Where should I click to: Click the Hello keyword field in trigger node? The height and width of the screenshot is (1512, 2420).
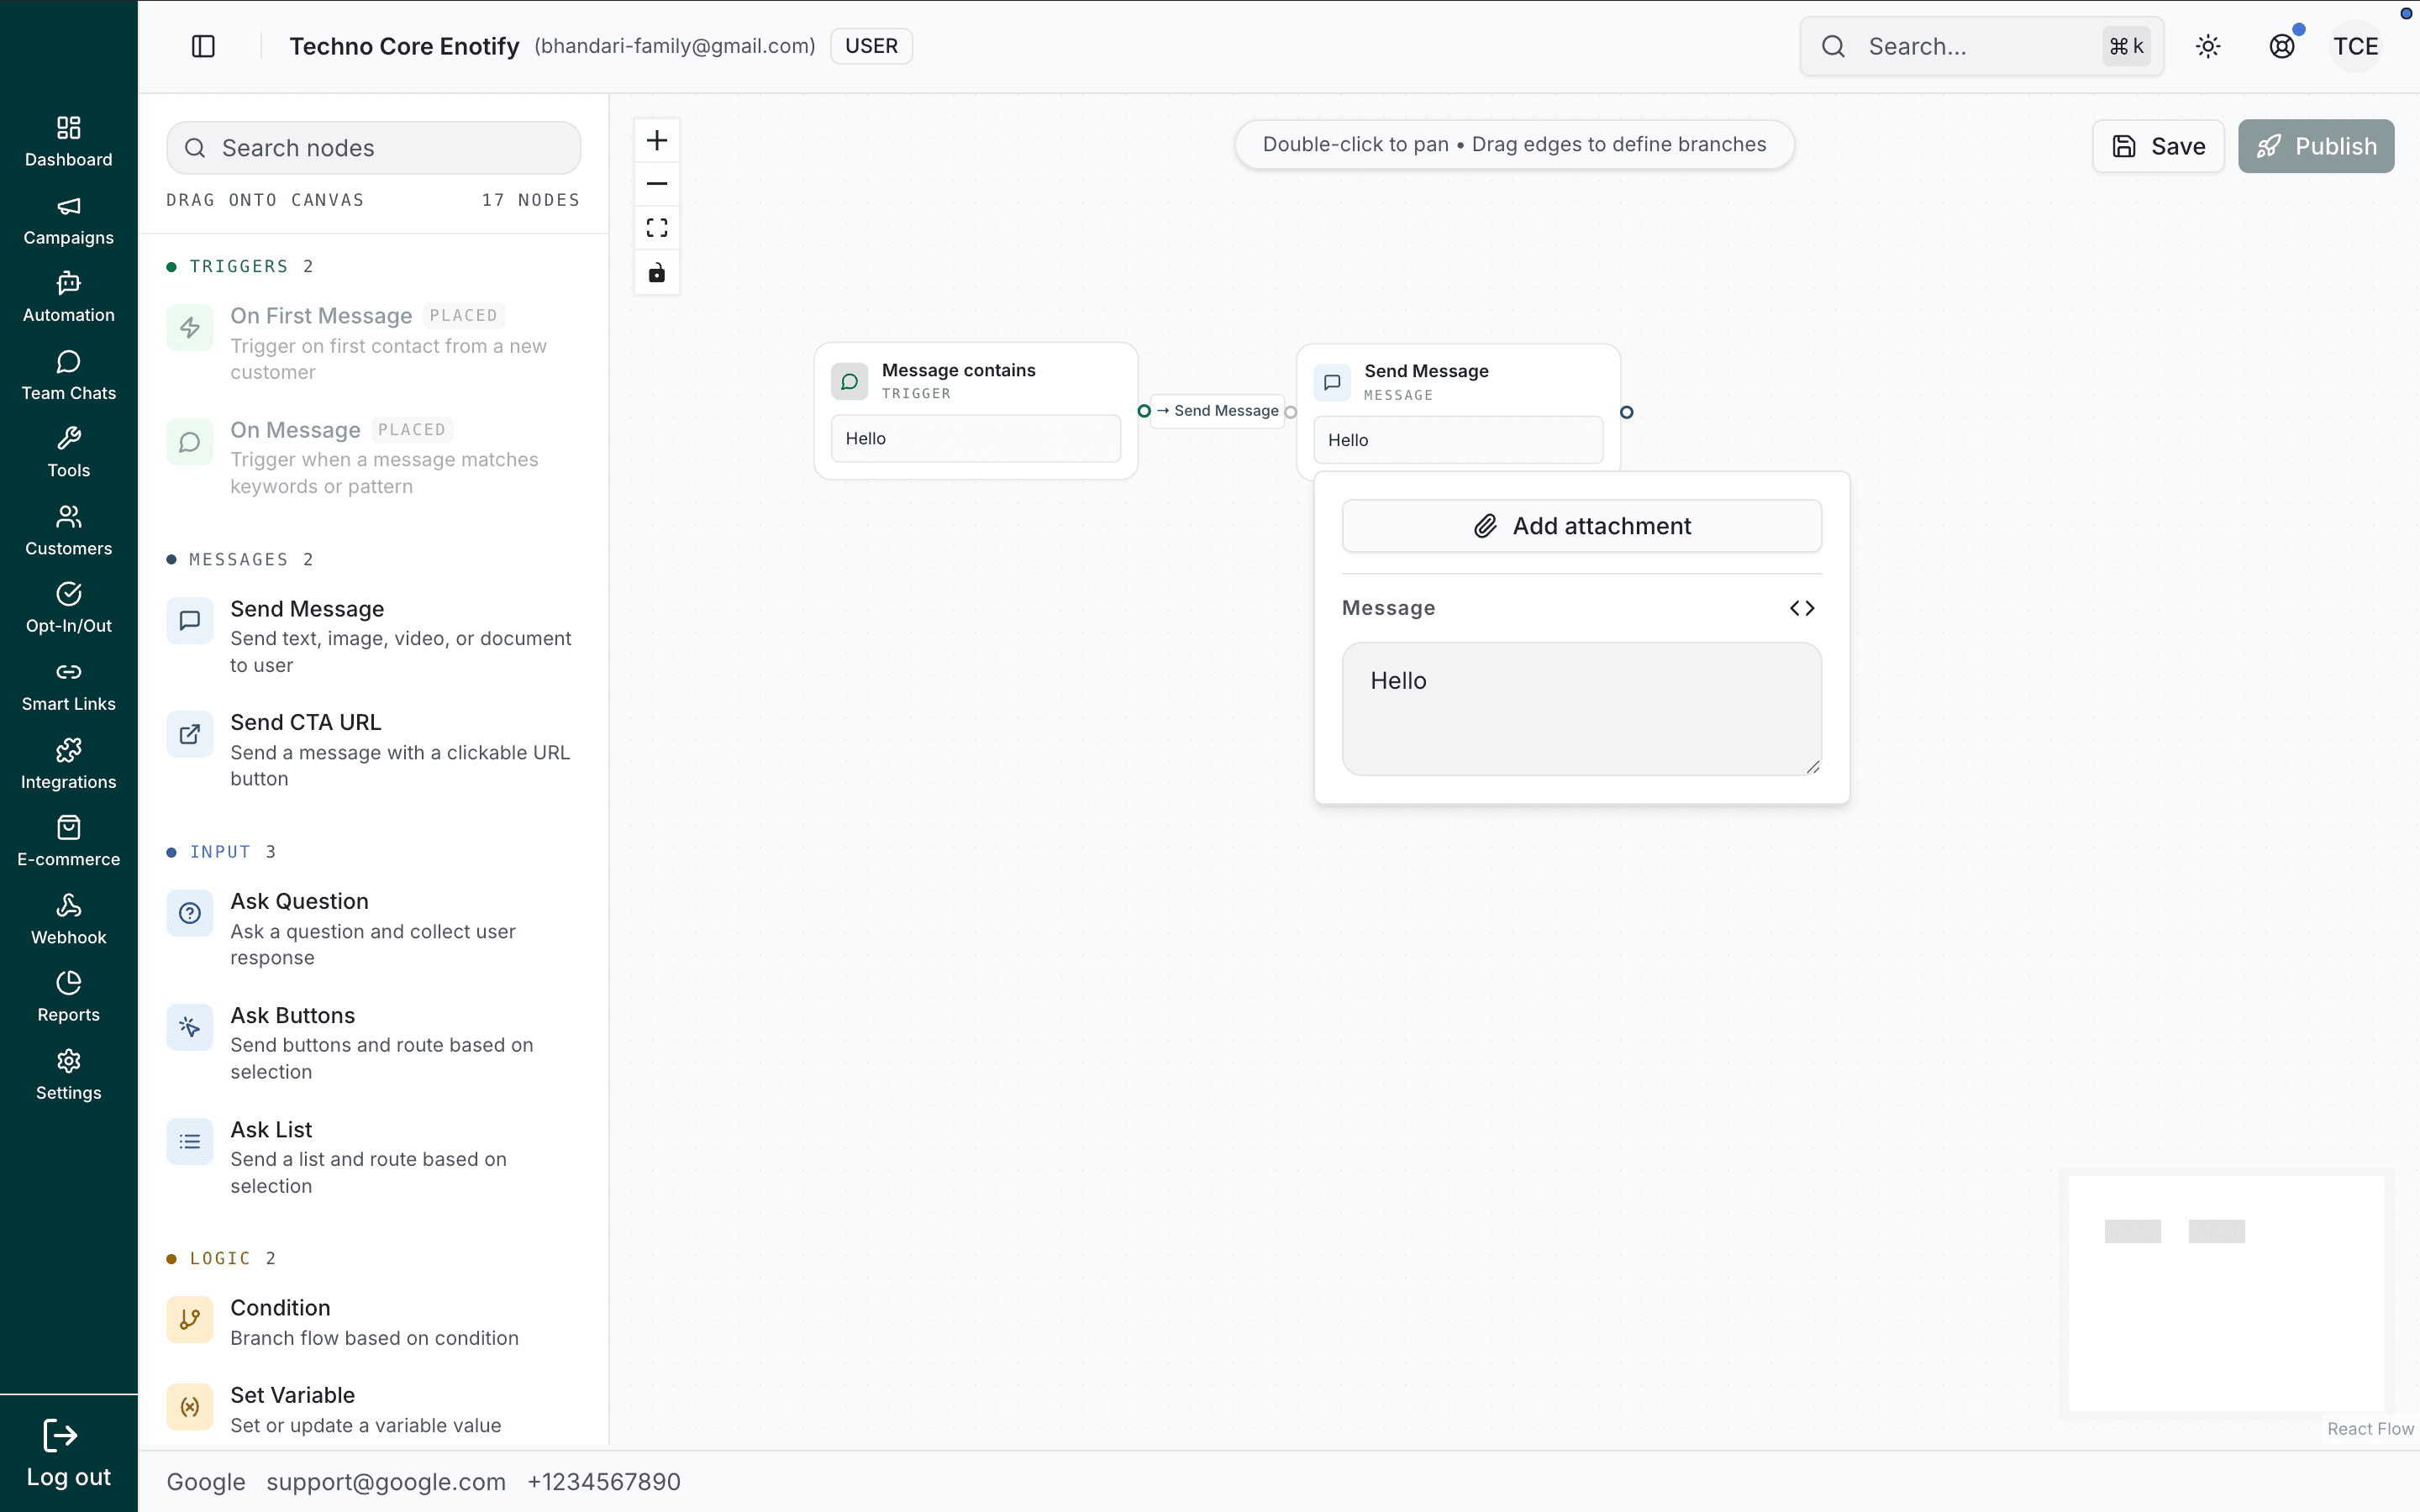pyautogui.click(x=976, y=439)
